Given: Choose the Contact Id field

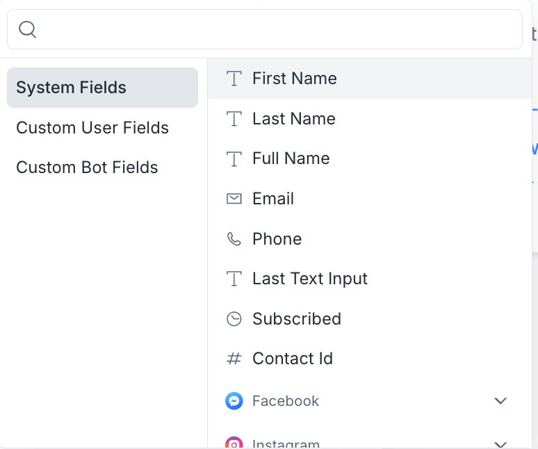Looking at the screenshot, I should (x=293, y=359).
